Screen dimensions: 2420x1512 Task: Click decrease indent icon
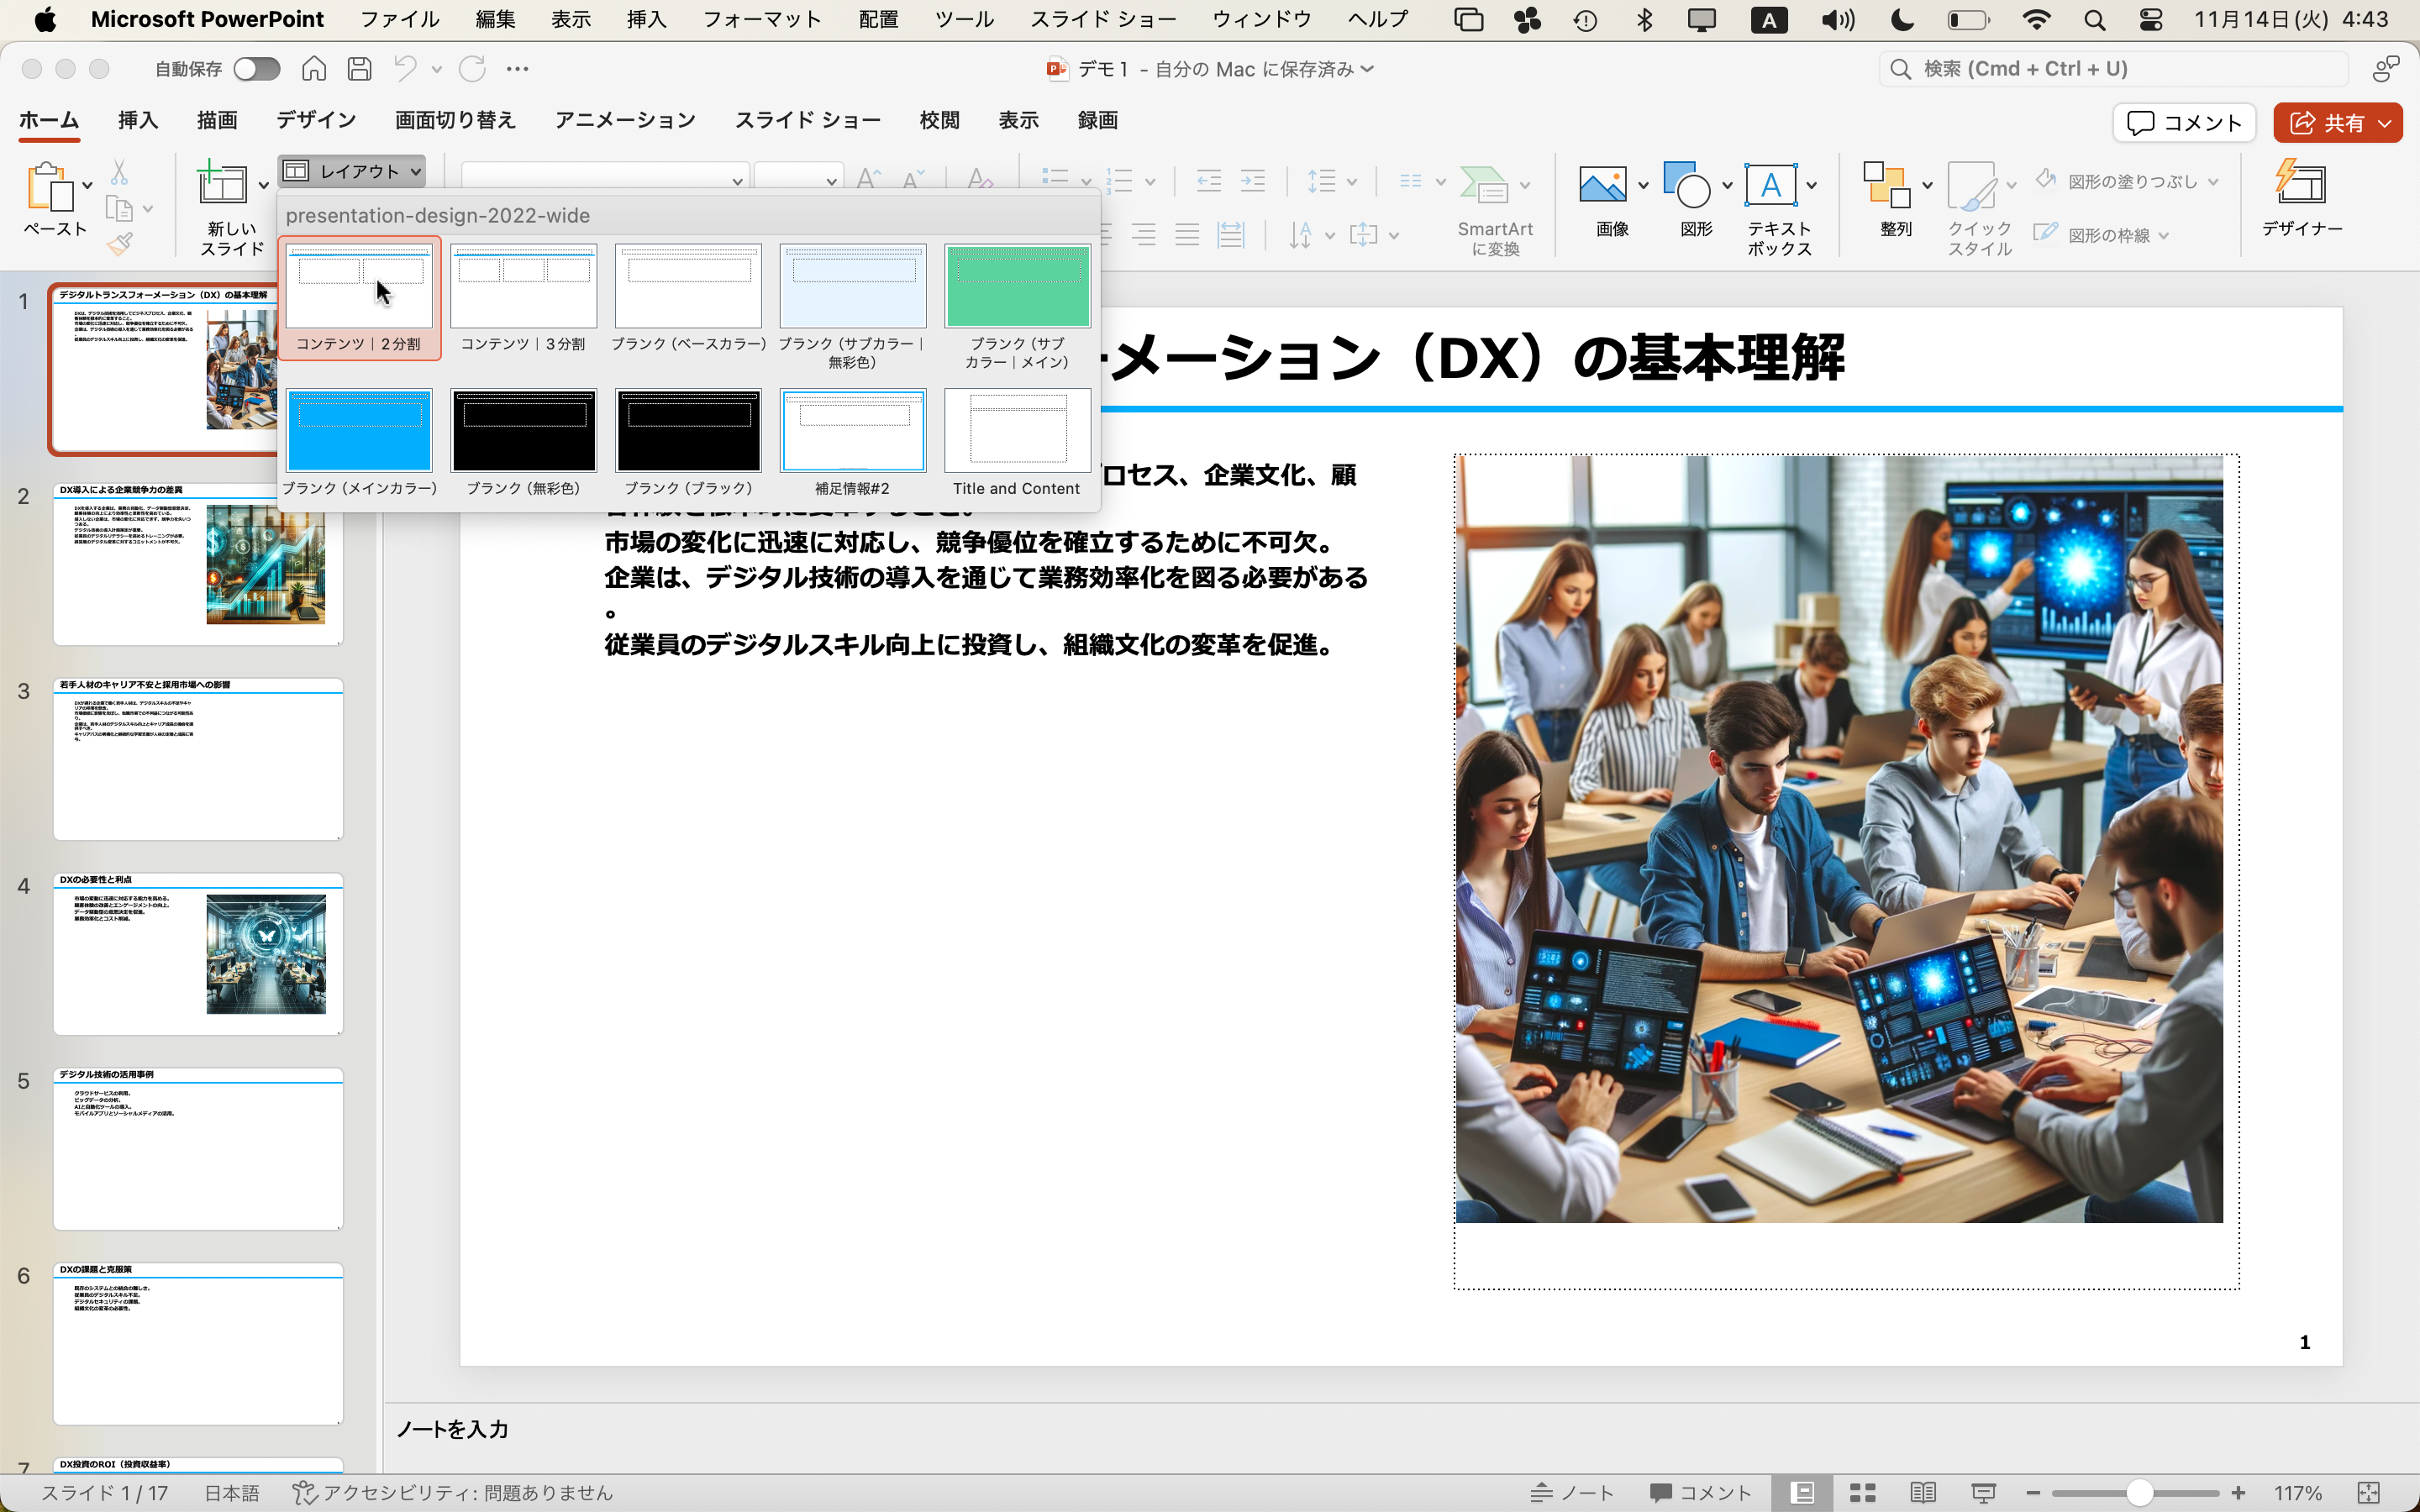(1209, 181)
